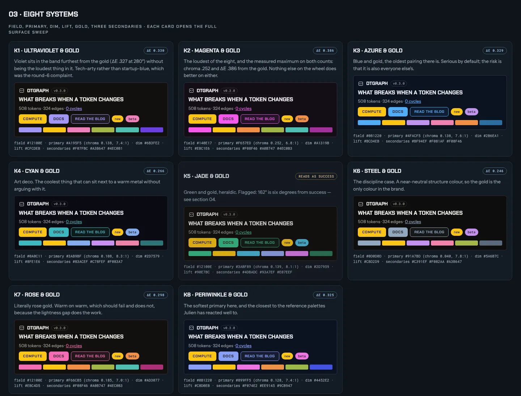
Task: Click the gray DOCS button in Steel card
Action: (x=398, y=232)
